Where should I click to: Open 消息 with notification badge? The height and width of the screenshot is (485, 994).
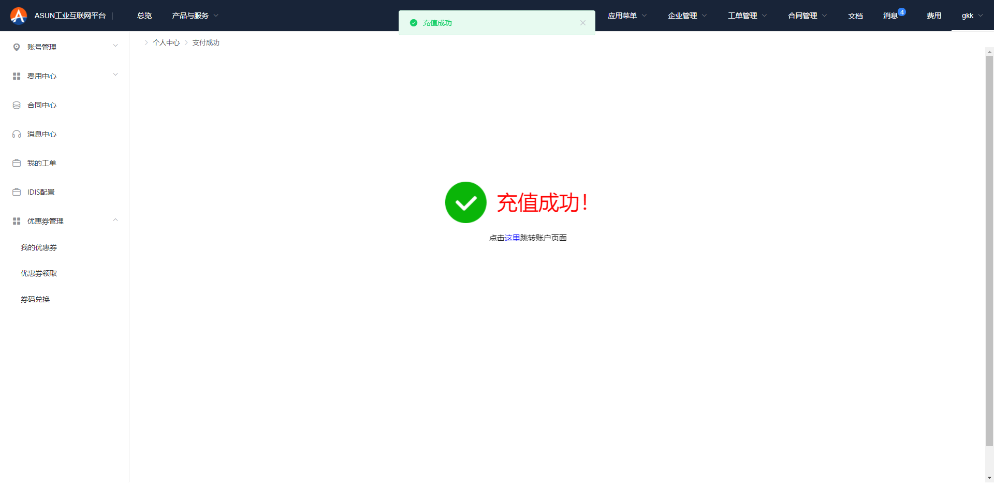point(890,16)
